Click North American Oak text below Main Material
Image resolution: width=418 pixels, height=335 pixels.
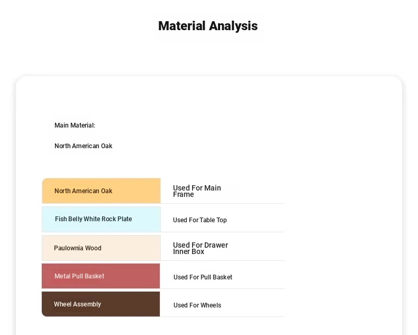click(x=83, y=146)
